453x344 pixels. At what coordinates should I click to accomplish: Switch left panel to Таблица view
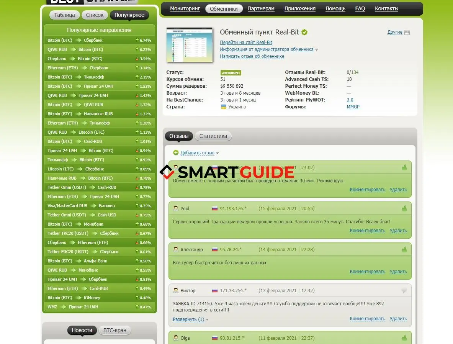(x=64, y=15)
